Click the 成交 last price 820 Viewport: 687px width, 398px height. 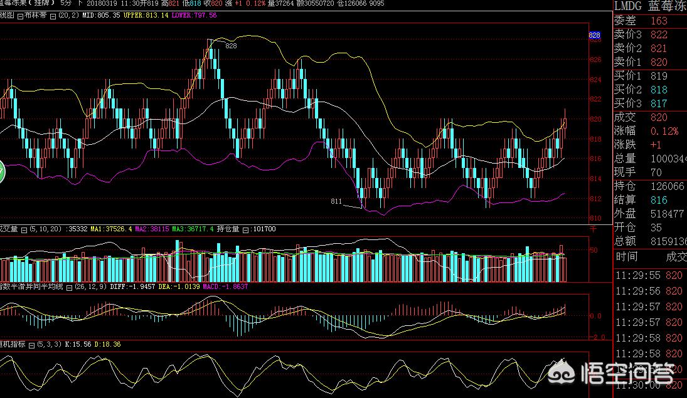coord(659,117)
